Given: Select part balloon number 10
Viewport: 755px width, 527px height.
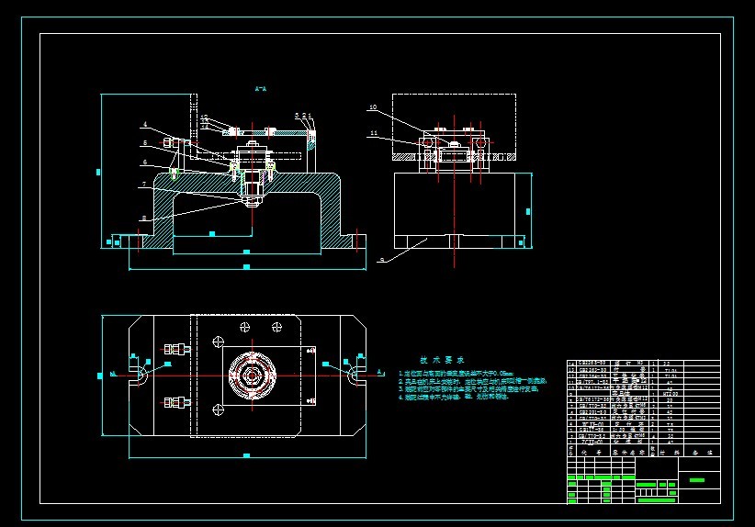Looking at the screenshot, I should [x=373, y=107].
